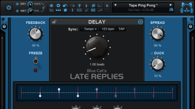The height and width of the screenshot is (109, 195).
Task: Click the magnifier zoom icon
Action: 93,6
